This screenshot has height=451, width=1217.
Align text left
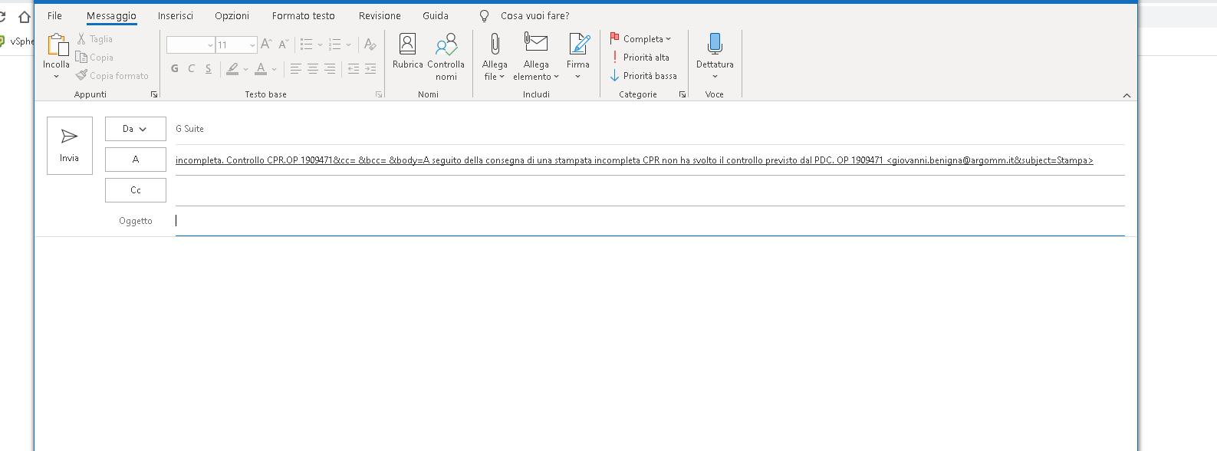point(295,68)
